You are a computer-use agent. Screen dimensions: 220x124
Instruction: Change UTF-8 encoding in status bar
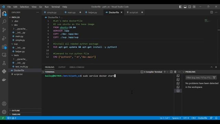coord(186,118)
